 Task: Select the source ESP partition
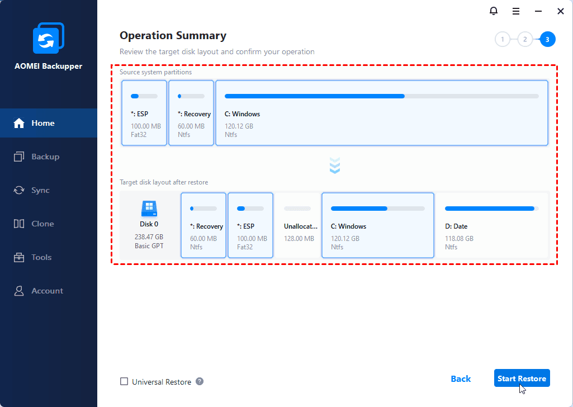click(x=144, y=112)
